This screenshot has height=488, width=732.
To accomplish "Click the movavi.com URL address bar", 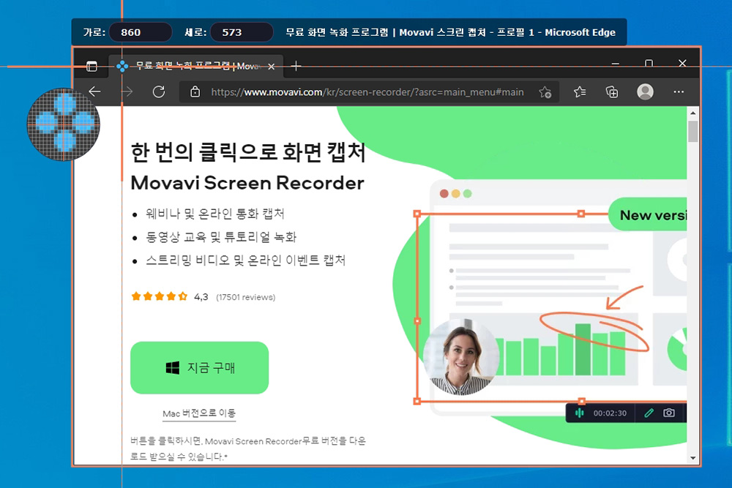I will 367,92.
